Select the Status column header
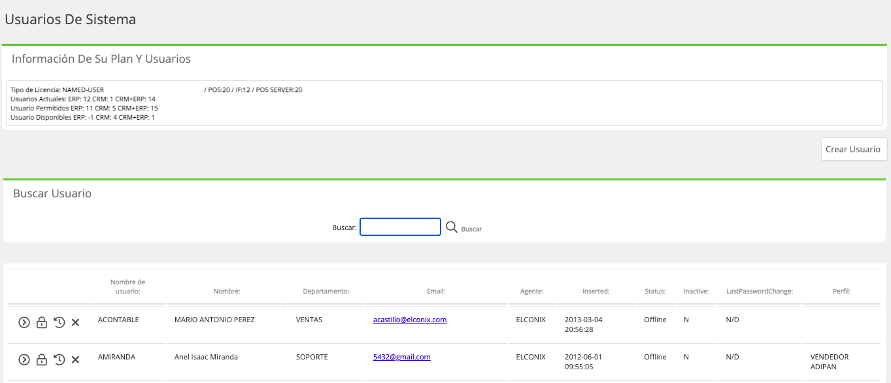891x383 pixels. pyautogui.click(x=655, y=291)
